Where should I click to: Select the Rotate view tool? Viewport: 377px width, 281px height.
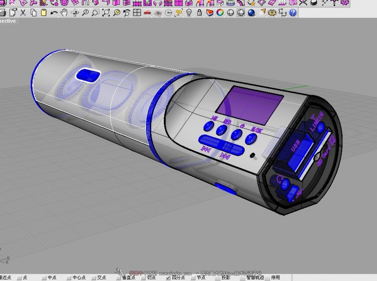pyautogui.click(x=75, y=13)
